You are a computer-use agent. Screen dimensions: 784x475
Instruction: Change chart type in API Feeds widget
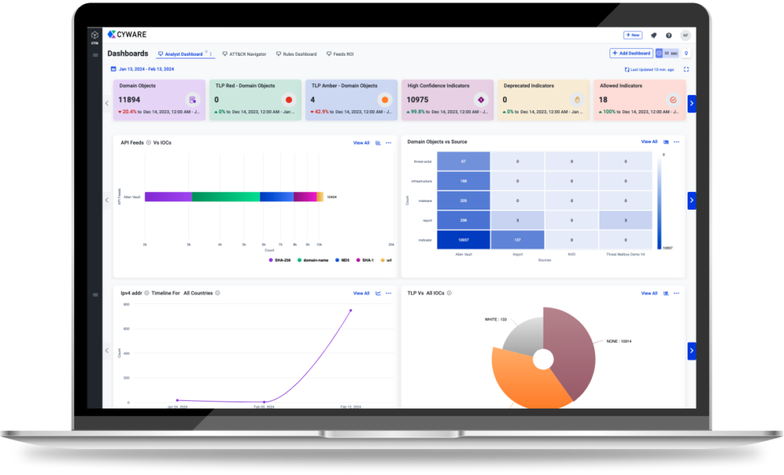(378, 143)
